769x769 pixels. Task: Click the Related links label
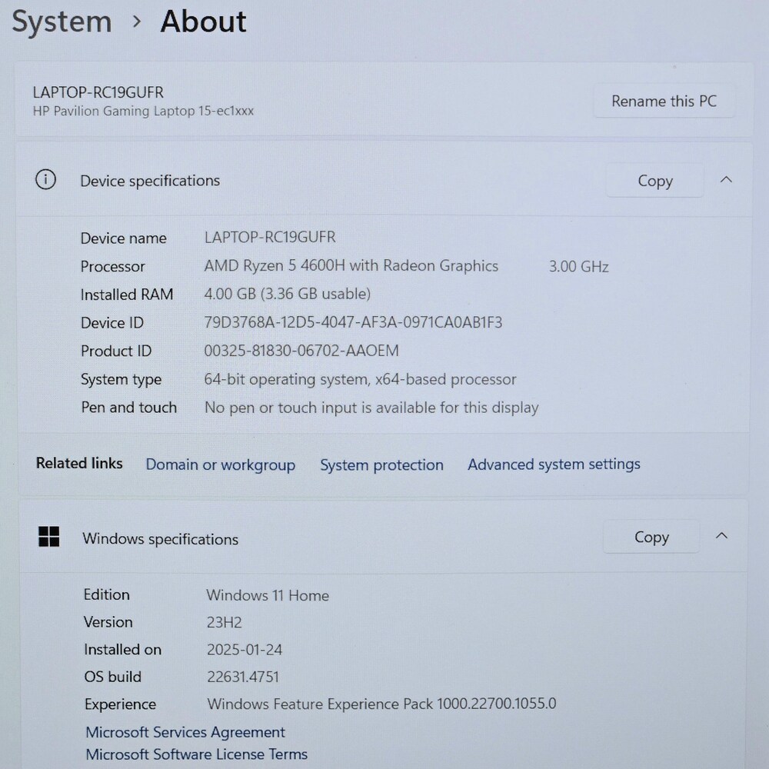79,463
